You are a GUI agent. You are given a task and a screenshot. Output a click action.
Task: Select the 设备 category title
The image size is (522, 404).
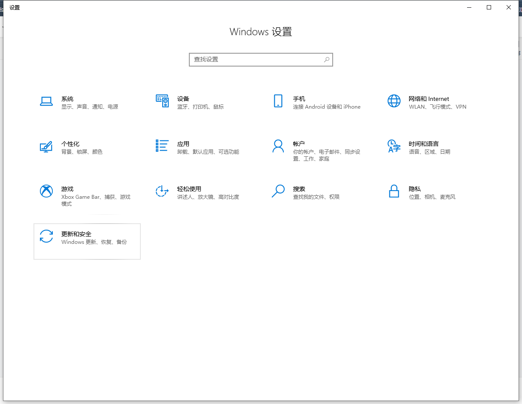(x=183, y=99)
